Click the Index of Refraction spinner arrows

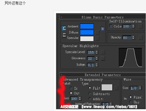[111, 104]
